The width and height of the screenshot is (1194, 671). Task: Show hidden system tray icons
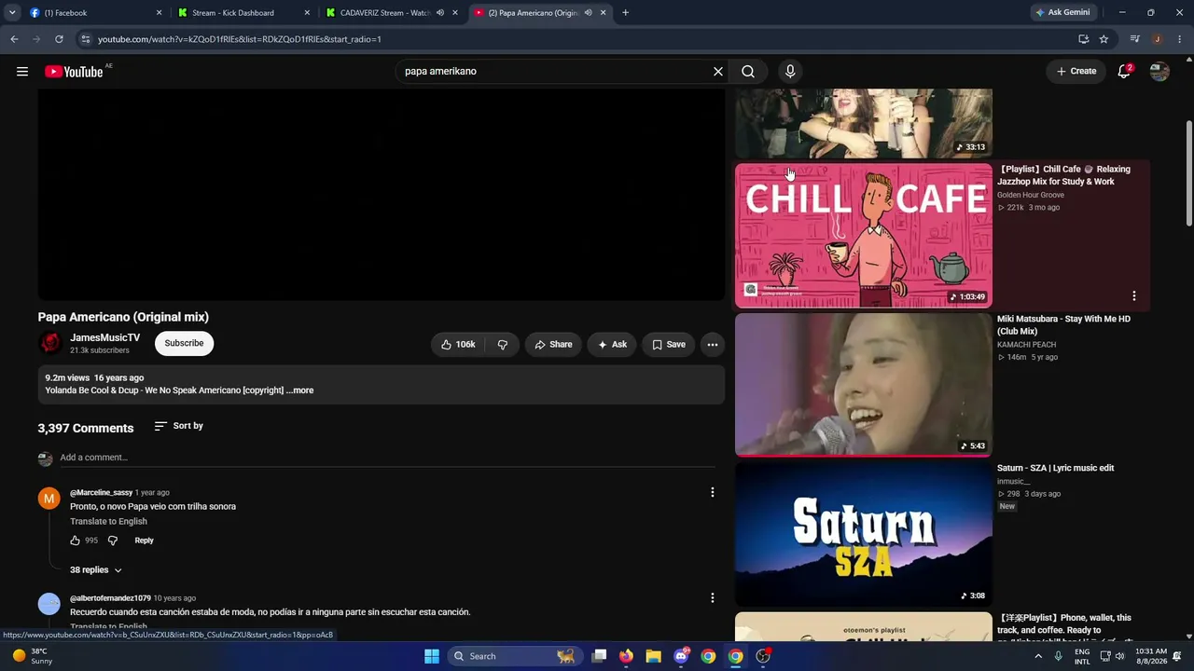pyautogui.click(x=1039, y=656)
